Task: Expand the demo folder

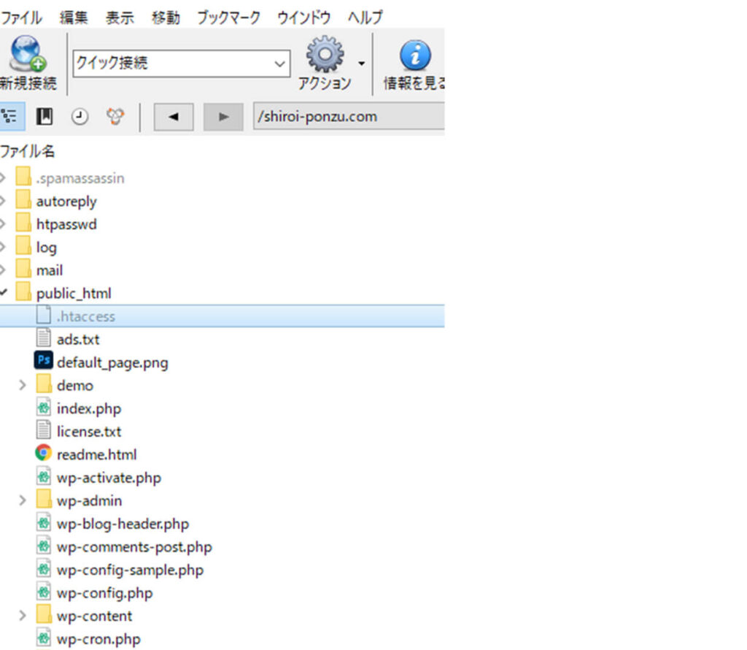Action: pos(23,386)
